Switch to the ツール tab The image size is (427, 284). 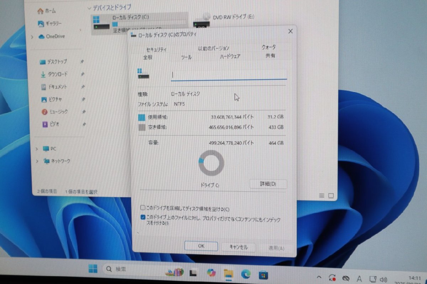[186, 57]
